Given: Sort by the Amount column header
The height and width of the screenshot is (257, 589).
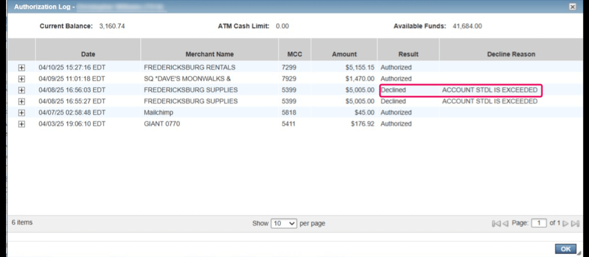Looking at the screenshot, I should tap(344, 54).
